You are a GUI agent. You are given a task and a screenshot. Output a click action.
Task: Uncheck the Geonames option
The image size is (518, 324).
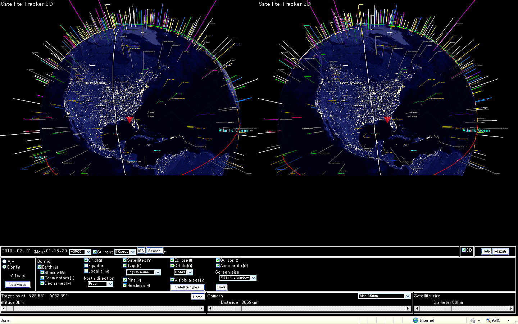pos(42,283)
